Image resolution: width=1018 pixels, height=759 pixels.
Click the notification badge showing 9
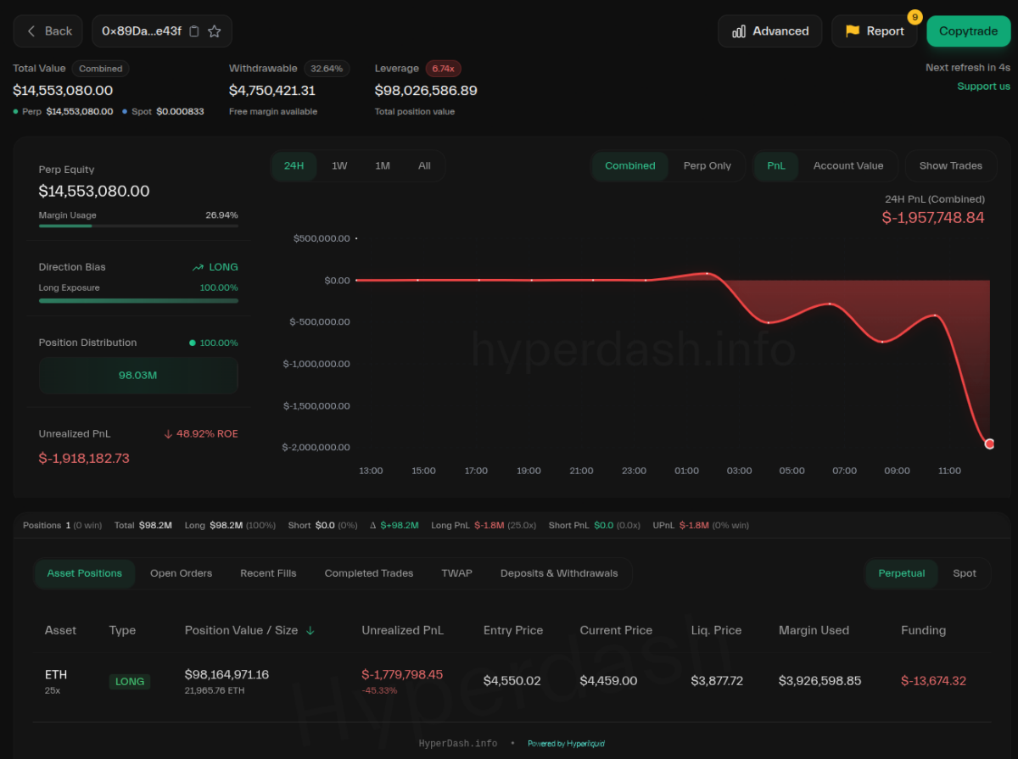point(915,17)
